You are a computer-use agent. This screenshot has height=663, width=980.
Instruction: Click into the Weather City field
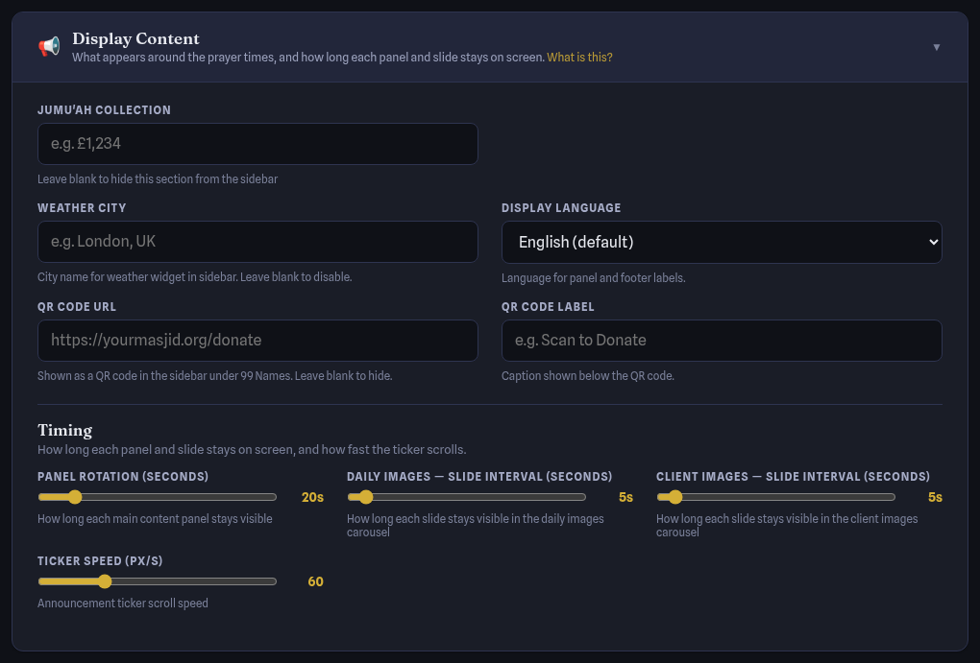[x=257, y=242]
